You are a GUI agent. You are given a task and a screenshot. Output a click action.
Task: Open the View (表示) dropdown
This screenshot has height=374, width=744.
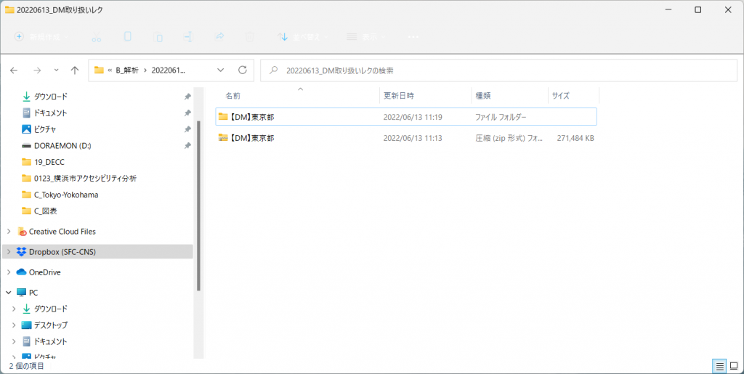tap(366, 36)
